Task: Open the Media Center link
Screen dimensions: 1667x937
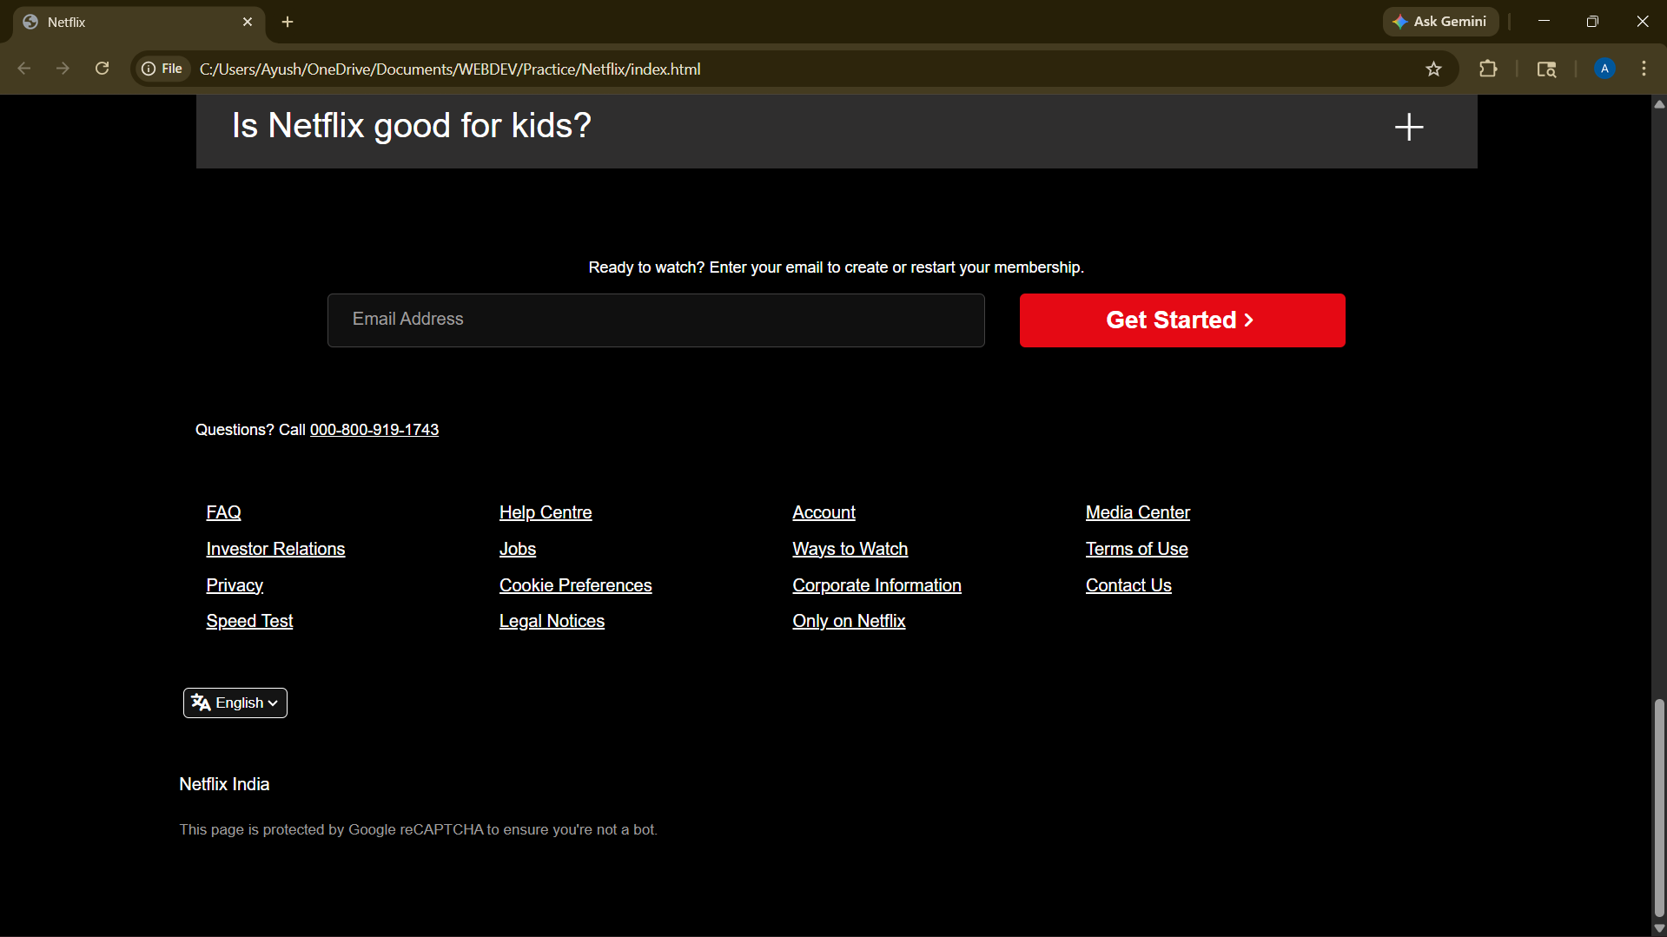Action: pos(1137,512)
